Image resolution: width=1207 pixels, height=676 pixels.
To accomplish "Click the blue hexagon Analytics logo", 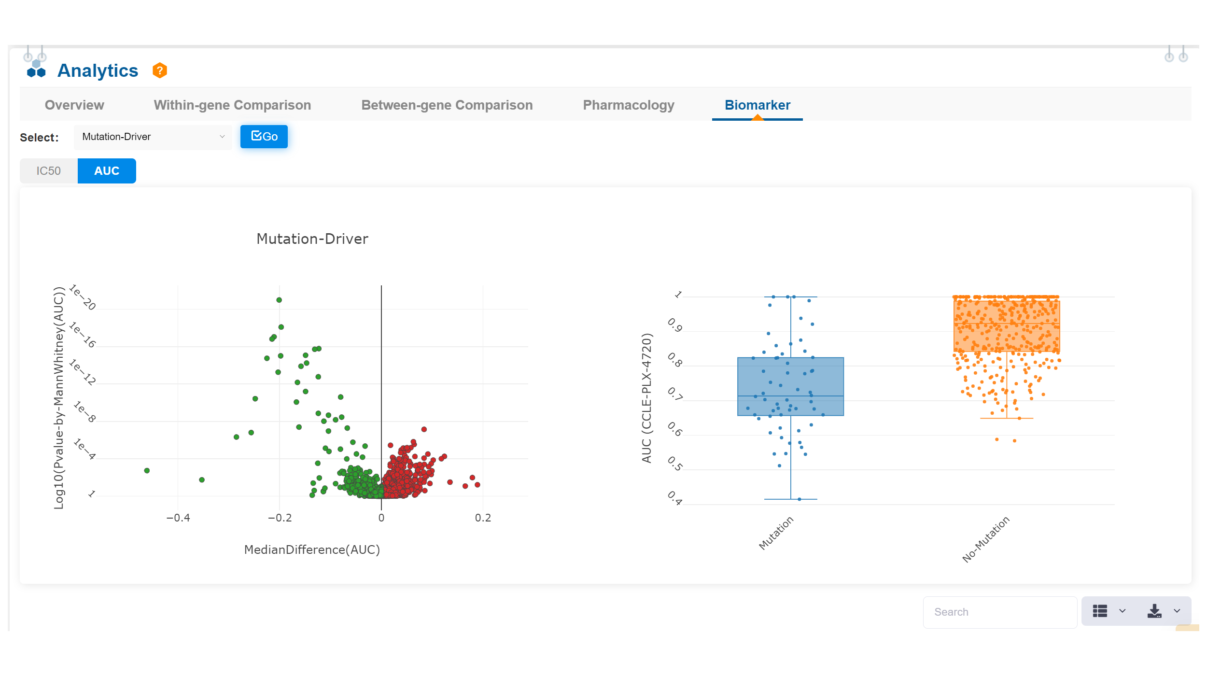I will pos(36,69).
